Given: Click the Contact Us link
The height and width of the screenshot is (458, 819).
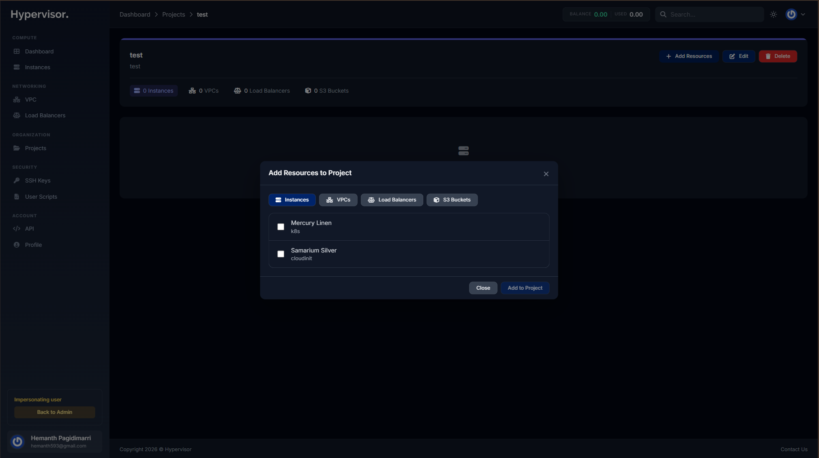Looking at the screenshot, I should (793, 449).
